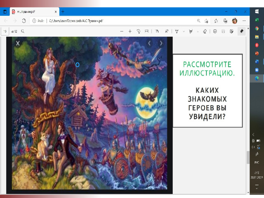Add this page to favorites
The image size is (264, 198).
coord(206,21)
